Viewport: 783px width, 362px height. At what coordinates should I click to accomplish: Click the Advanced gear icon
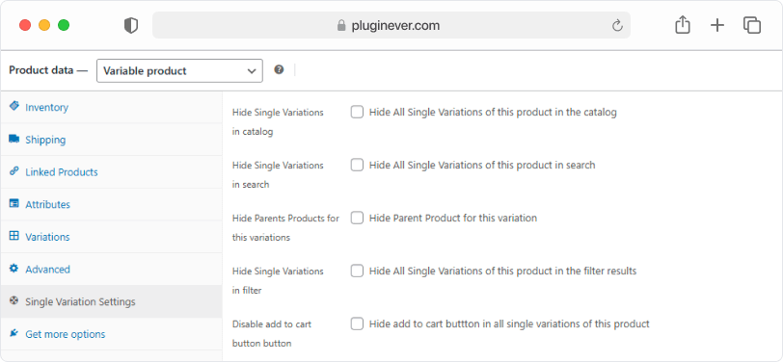pos(13,269)
